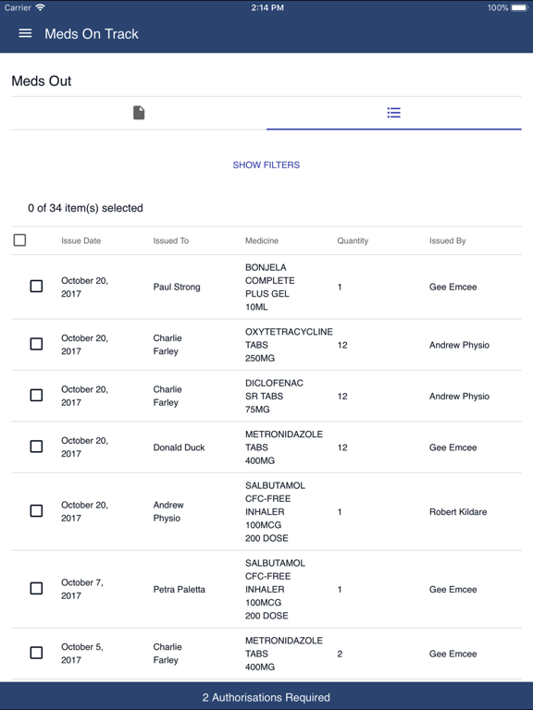The height and width of the screenshot is (710, 533).
Task: Check the Andrew Physio Salbutamol row
Action: tap(36, 510)
